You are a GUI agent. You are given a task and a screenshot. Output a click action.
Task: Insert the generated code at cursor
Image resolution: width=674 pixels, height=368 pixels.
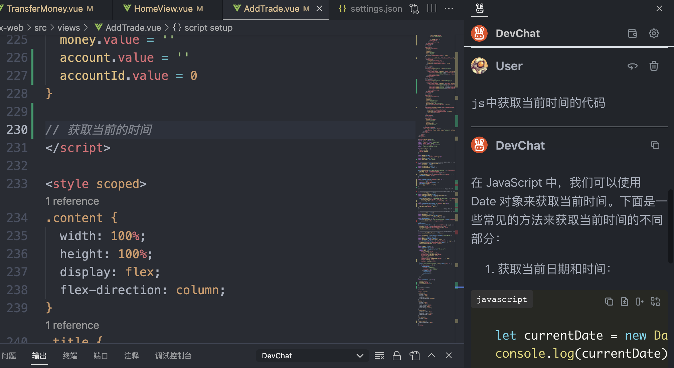[640, 302]
